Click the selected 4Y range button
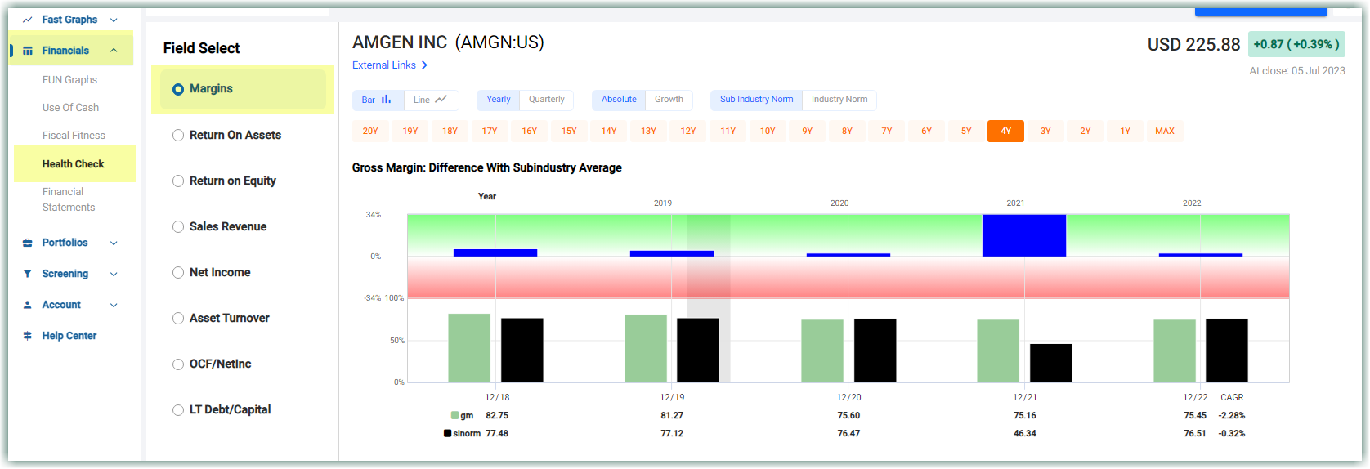The width and height of the screenshot is (1370, 469). pyautogui.click(x=1005, y=131)
